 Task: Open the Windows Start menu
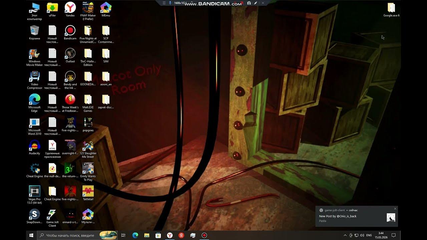(31, 235)
